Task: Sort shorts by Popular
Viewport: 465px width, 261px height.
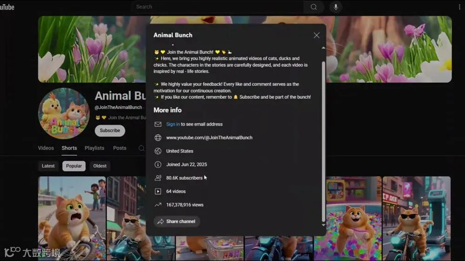Action: click(x=74, y=166)
